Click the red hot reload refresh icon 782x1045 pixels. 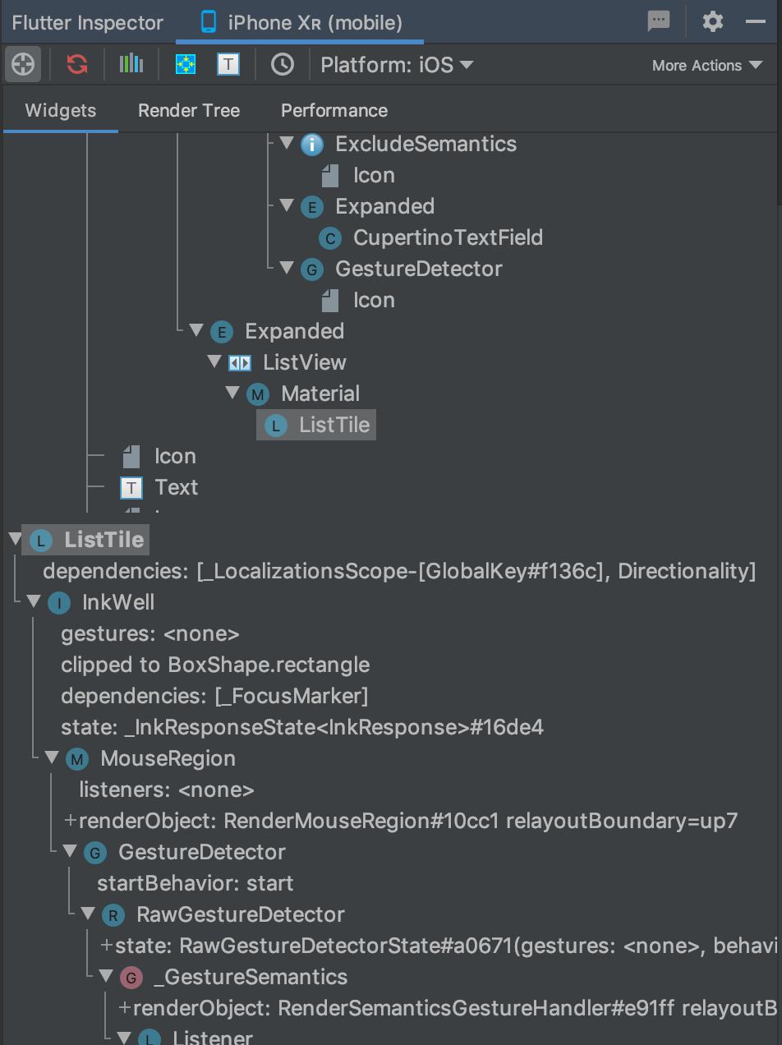[x=77, y=64]
